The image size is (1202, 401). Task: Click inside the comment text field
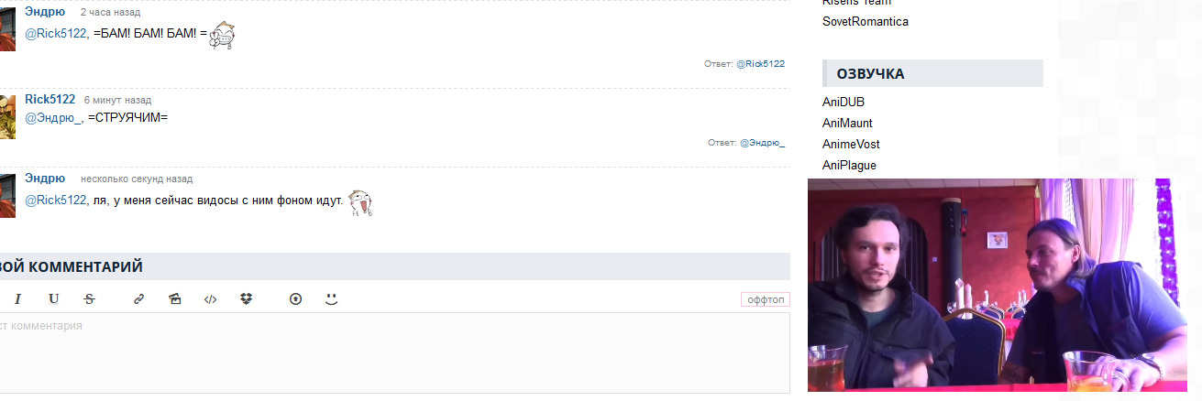click(394, 353)
